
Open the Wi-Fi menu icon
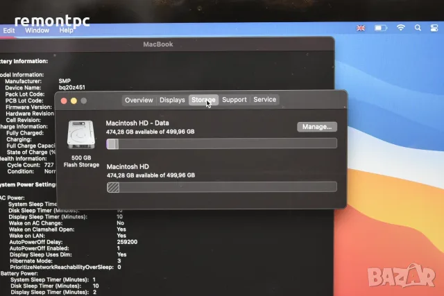401,28
